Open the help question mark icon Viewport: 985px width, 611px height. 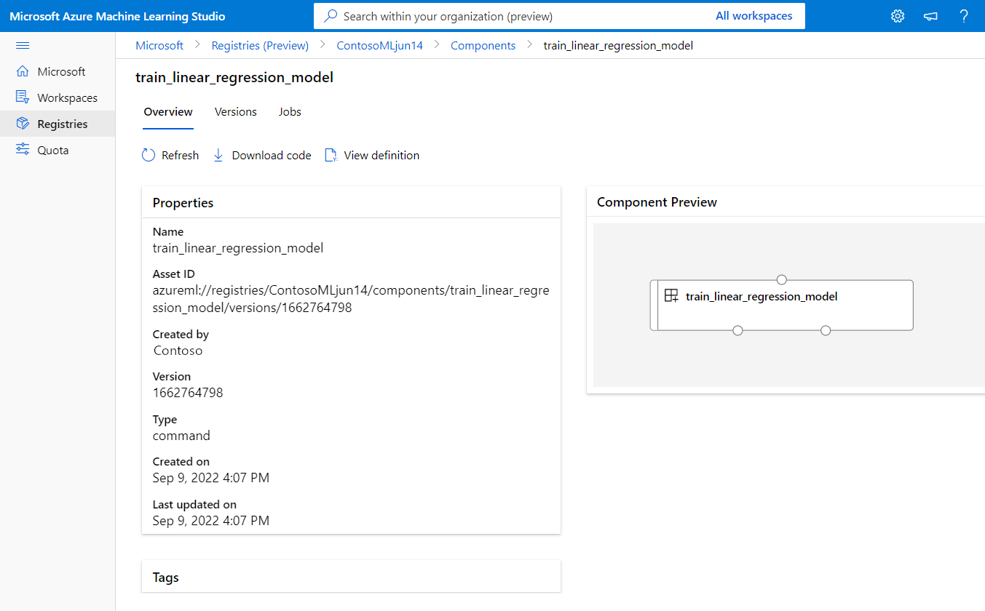pos(964,16)
